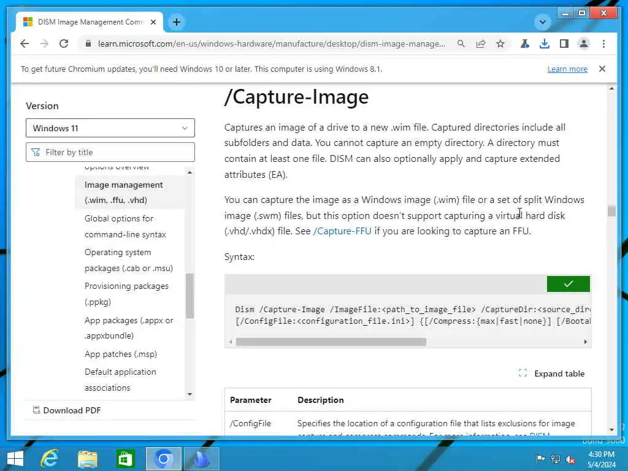Open the tab search chevron

tap(543, 22)
